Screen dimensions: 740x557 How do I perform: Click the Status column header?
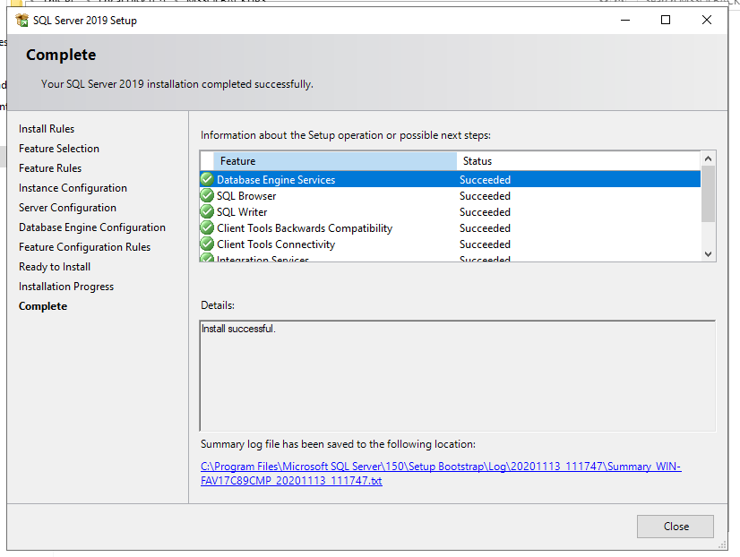pyautogui.click(x=579, y=161)
